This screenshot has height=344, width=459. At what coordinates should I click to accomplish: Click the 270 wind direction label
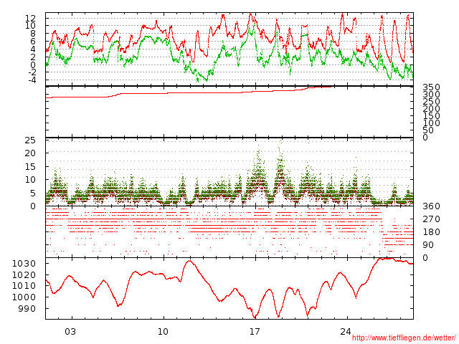431,219
